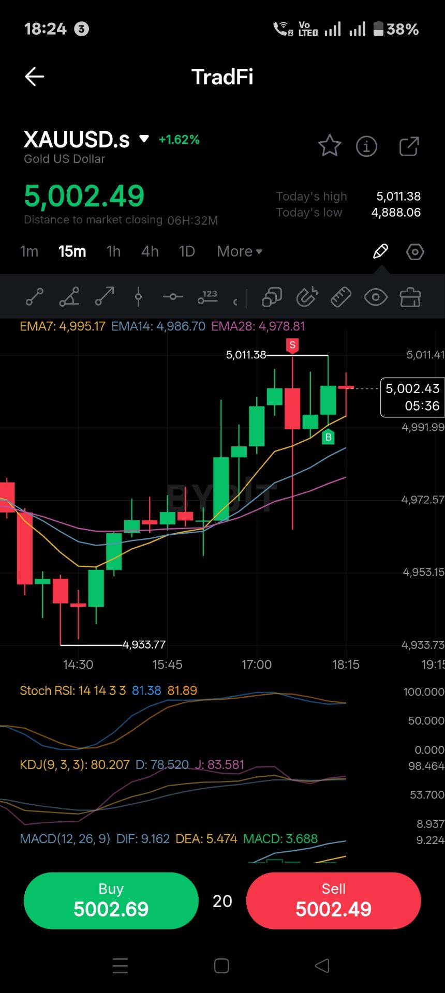This screenshot has width=445, height=993.
Task: Pick the ruler measure tool
Action: click(x=340, y=297)
